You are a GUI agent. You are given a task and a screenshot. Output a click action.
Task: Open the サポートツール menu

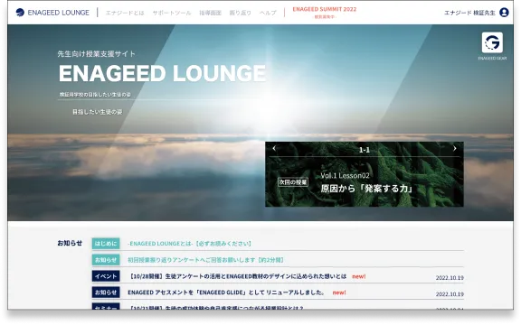(172, 13)
